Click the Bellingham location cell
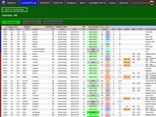The height and width of the screenshot is (117, 156). [36, 112]
